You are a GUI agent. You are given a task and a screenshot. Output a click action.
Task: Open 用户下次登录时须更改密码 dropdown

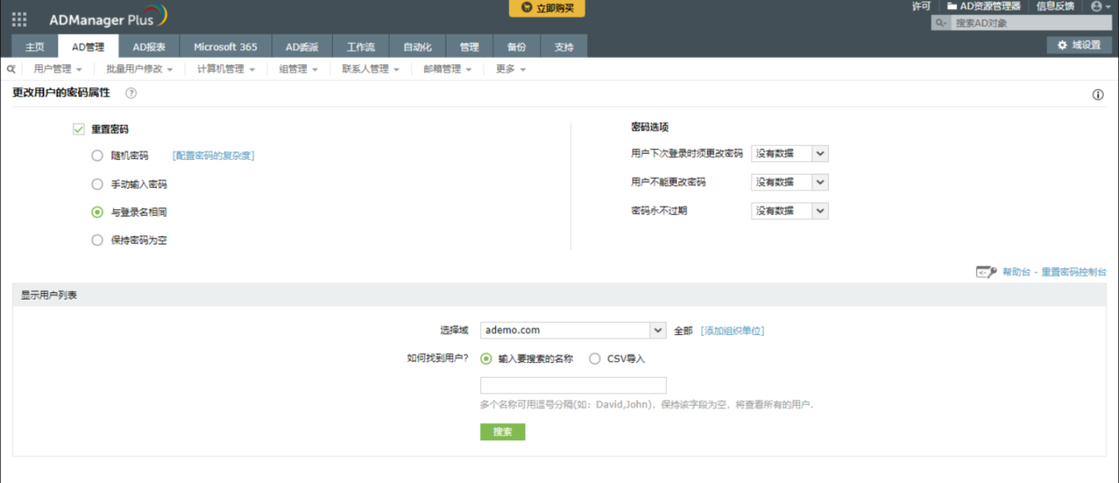[x=789, y=154]
